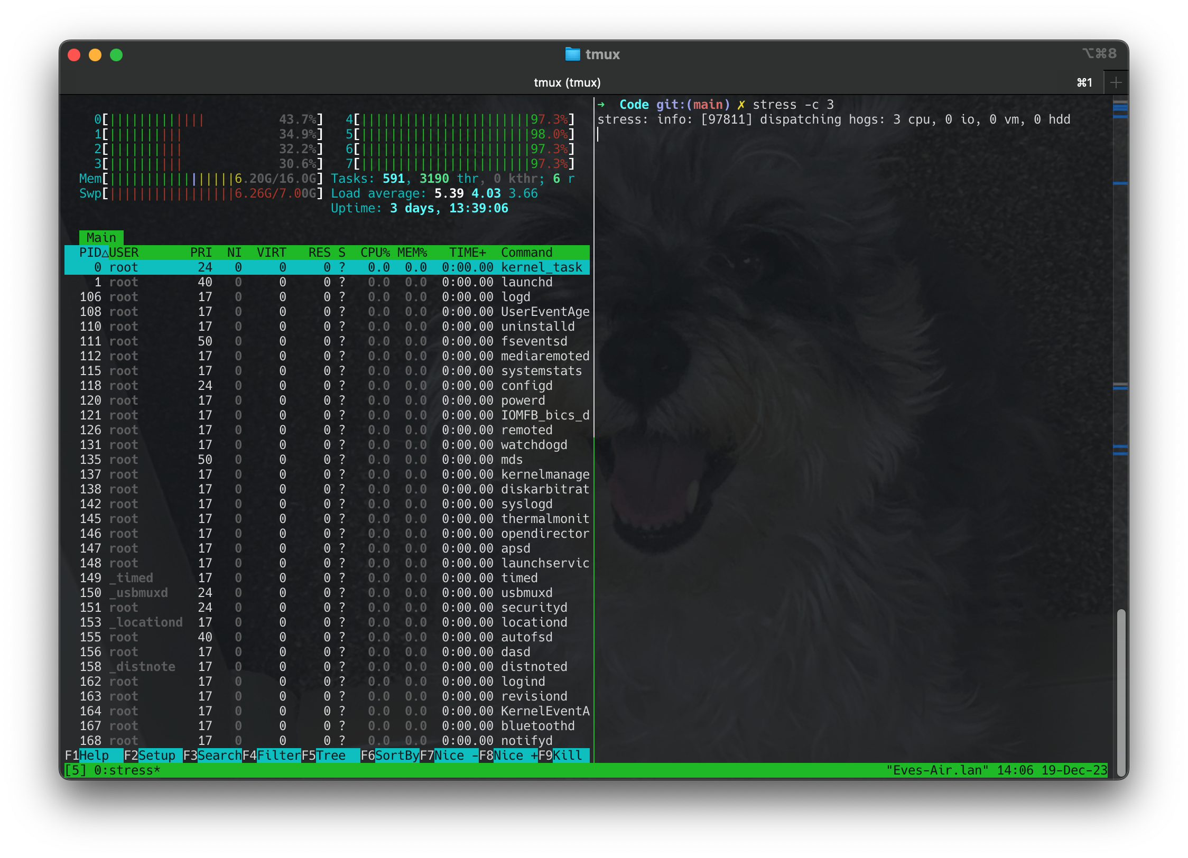Image resolution: width=1188 pixels, height=858 pixels.
Task: Raise priority with F8Nice +
Action: click(509, 756)
